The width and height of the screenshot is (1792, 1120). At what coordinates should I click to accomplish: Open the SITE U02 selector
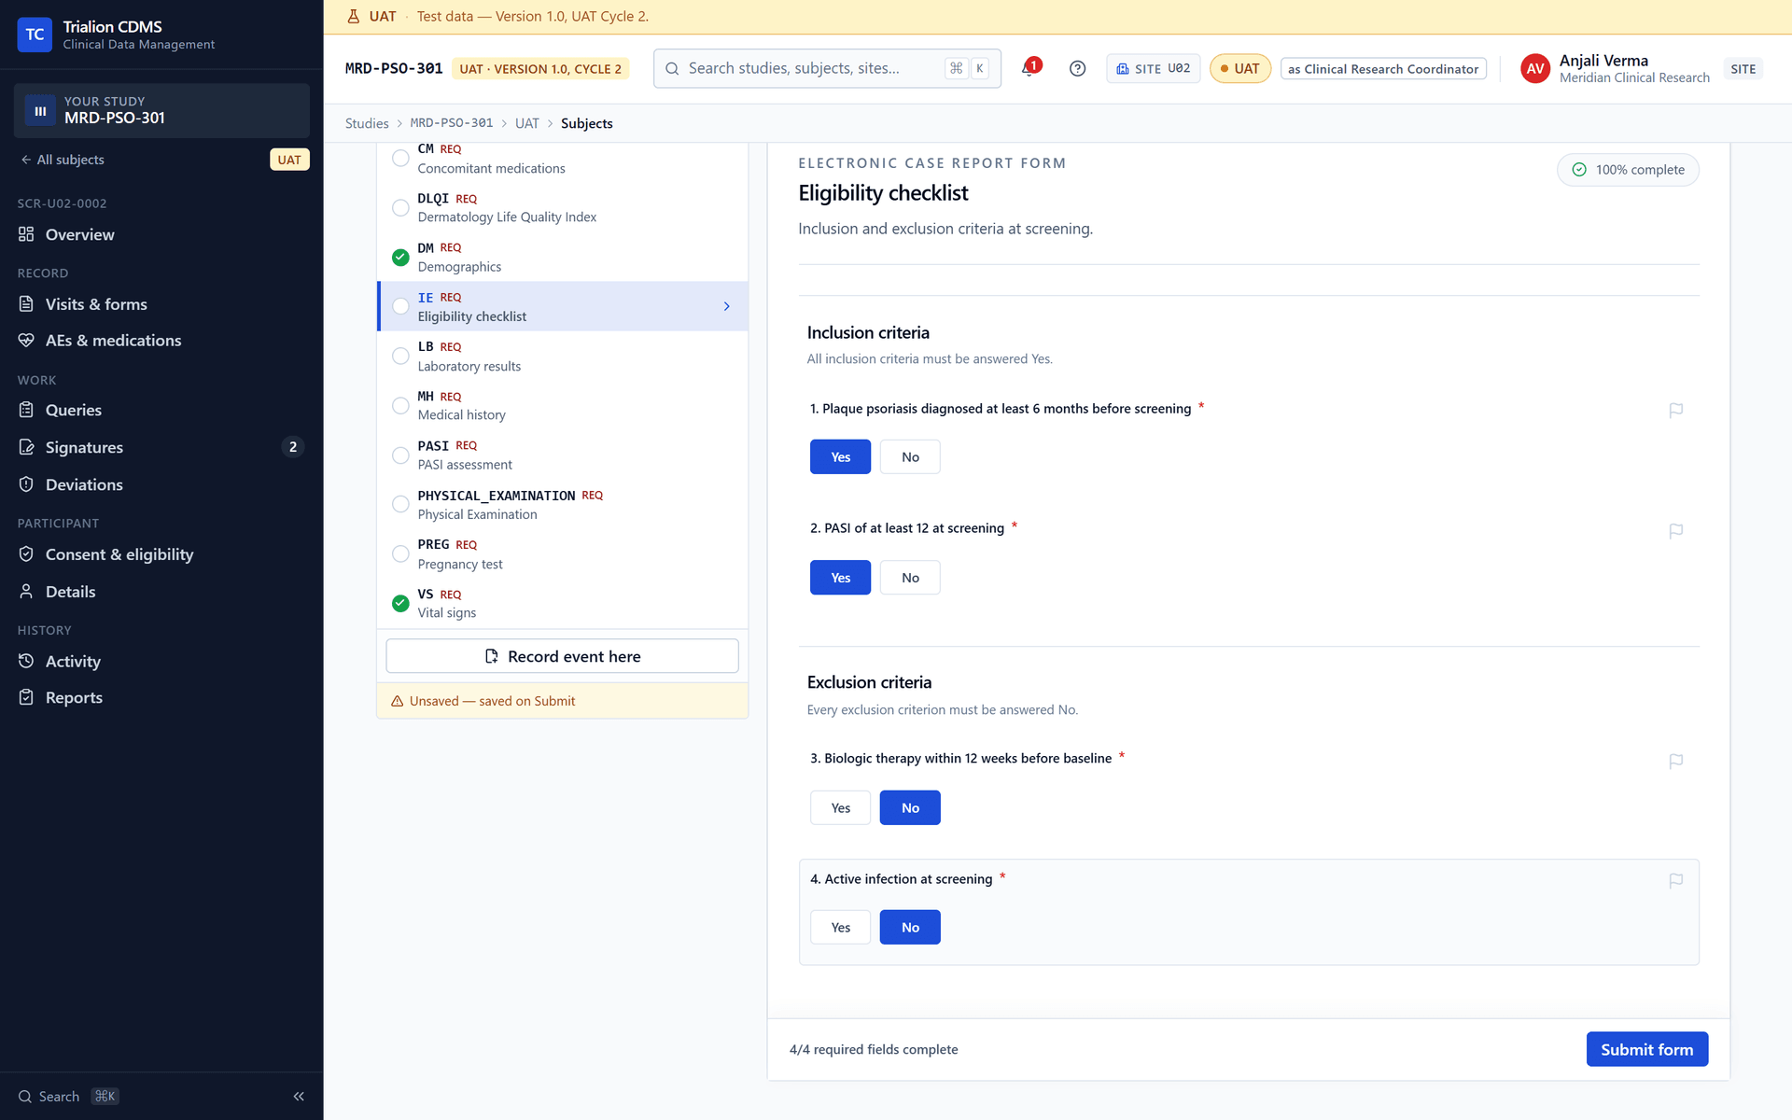click(1153, 68)
